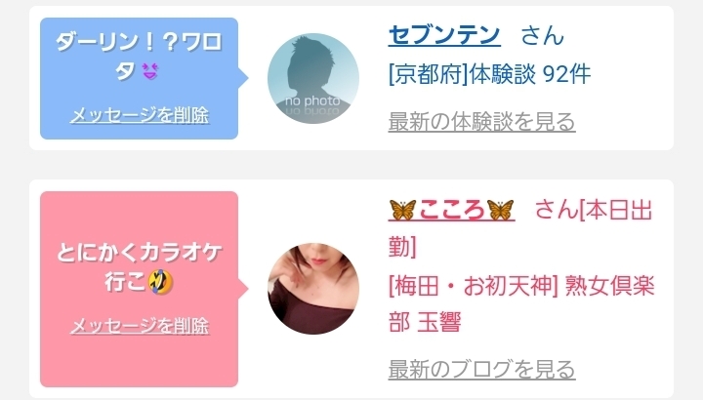The width and height of the screenshot is (703, 400).
Task: Click the left butterfly icon beside こころ
Action: click(402, 210)
